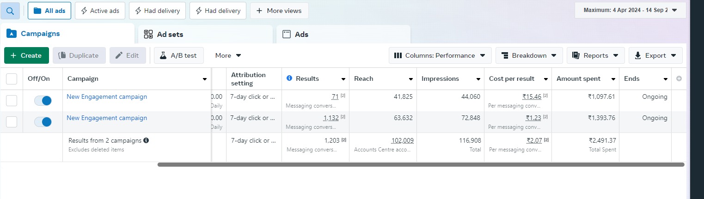The image size is (704, 199).
Task: Open the Reports menu
Action: pyautogui.click(x=595, y=55)
